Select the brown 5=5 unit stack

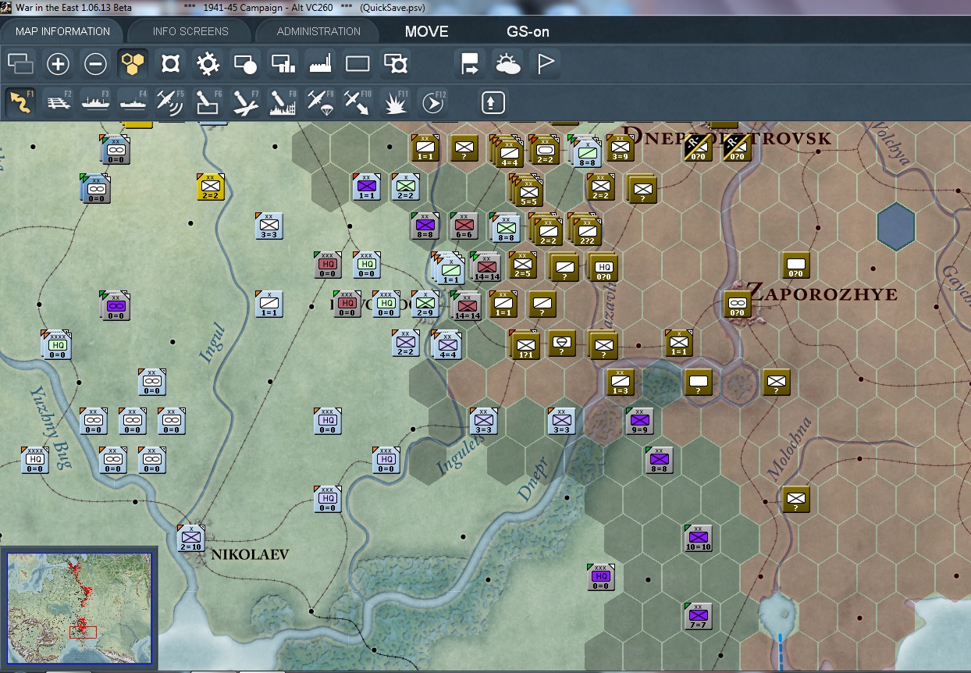[x=527, y=190]
